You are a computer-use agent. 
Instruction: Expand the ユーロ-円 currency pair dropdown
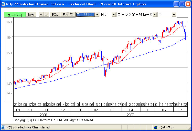[97, 15]
